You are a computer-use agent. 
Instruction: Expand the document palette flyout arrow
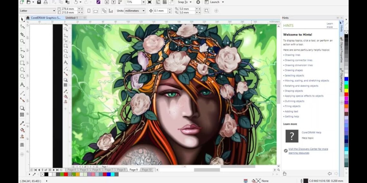pyautogui.click(x=30, y=174)
